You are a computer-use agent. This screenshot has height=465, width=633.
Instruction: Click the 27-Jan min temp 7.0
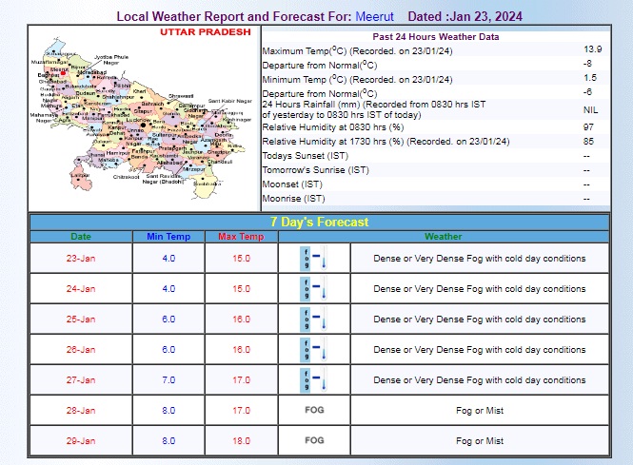[168, 380]
